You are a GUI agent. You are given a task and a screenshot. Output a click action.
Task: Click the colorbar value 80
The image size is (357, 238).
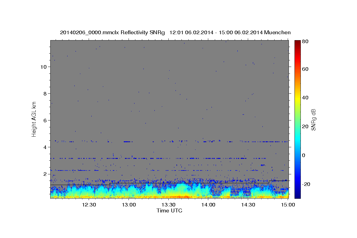tap(305, 41)
